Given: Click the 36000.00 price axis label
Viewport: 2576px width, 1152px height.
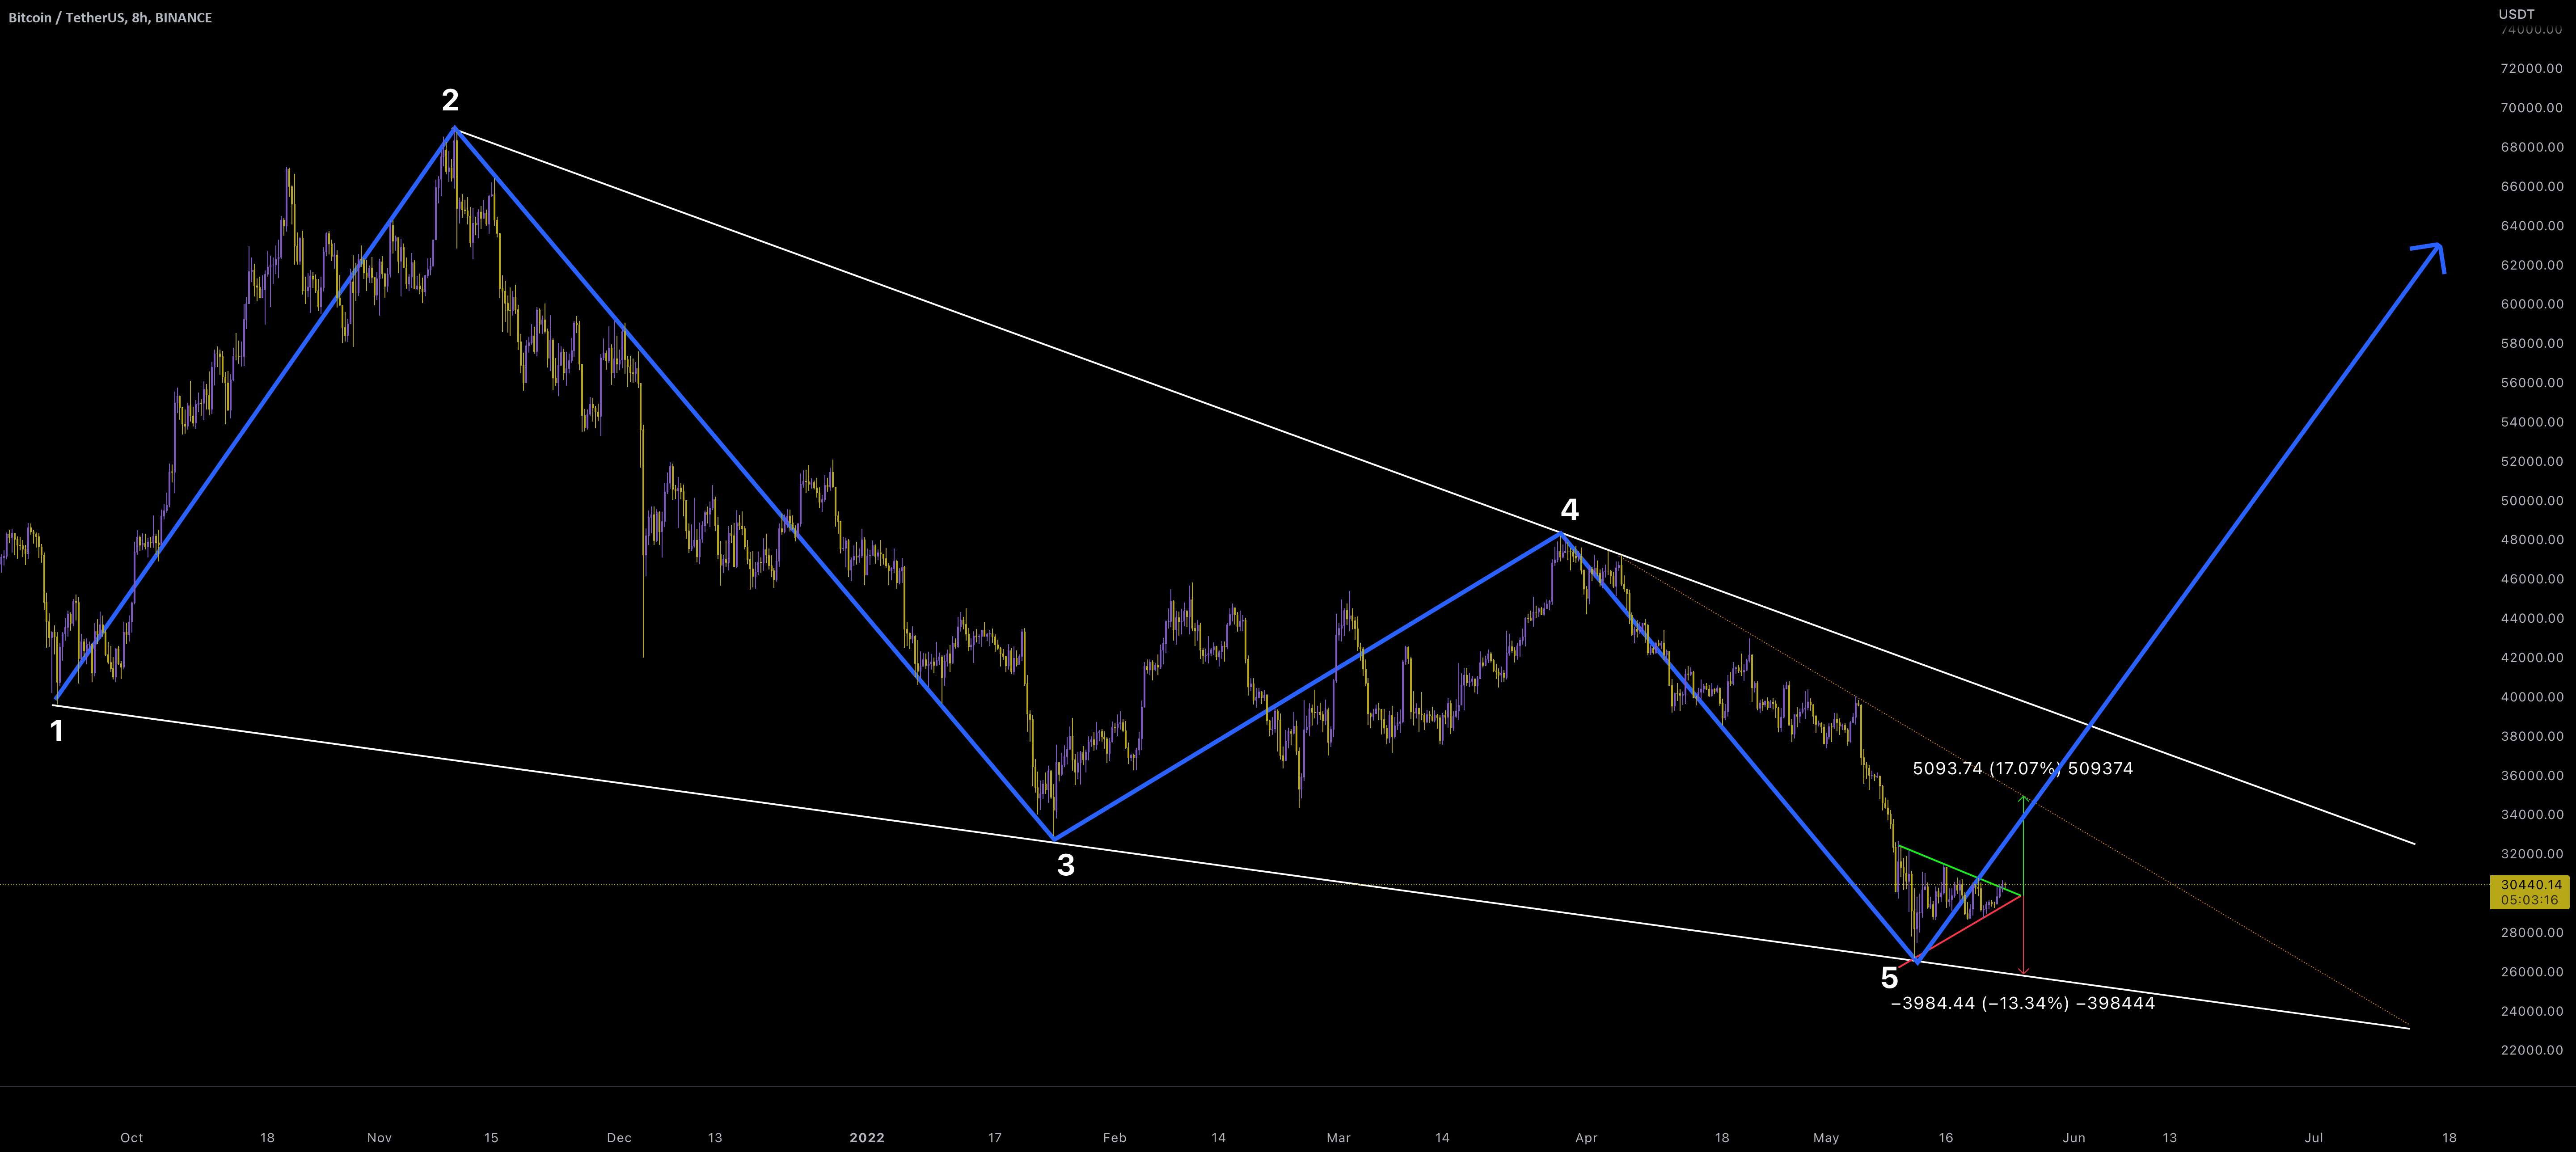Looking at the screenshot, I should (x=2532, y=776).
